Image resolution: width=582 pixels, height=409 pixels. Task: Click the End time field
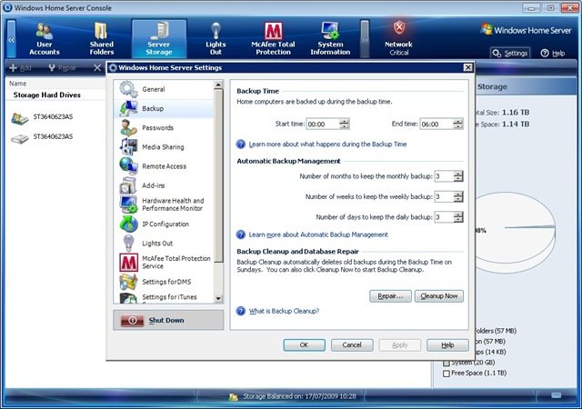click(x=436, y=124)
